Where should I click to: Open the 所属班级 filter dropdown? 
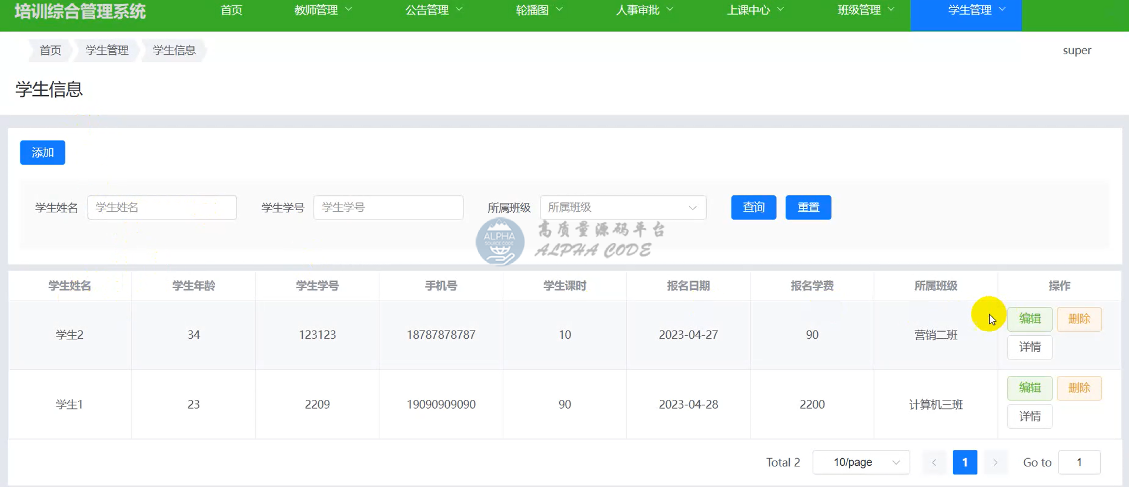click(x=623, y=208)
